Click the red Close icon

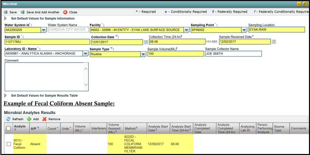click(65, 12)
